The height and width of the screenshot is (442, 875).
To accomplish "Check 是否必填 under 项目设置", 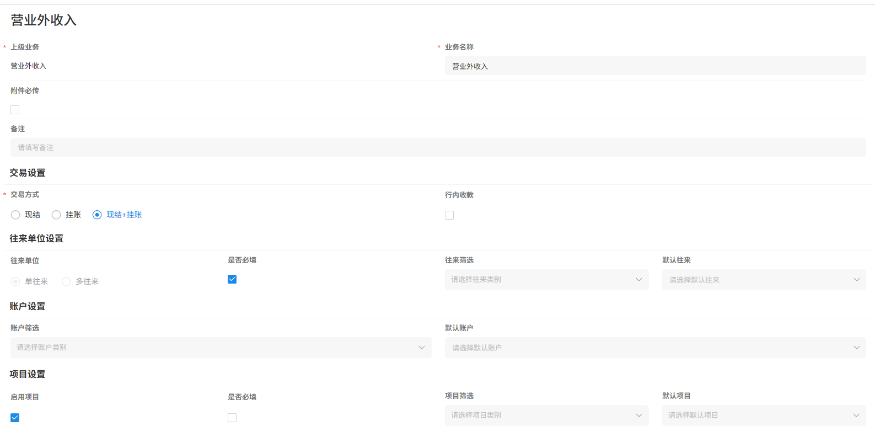I will 232,418.
